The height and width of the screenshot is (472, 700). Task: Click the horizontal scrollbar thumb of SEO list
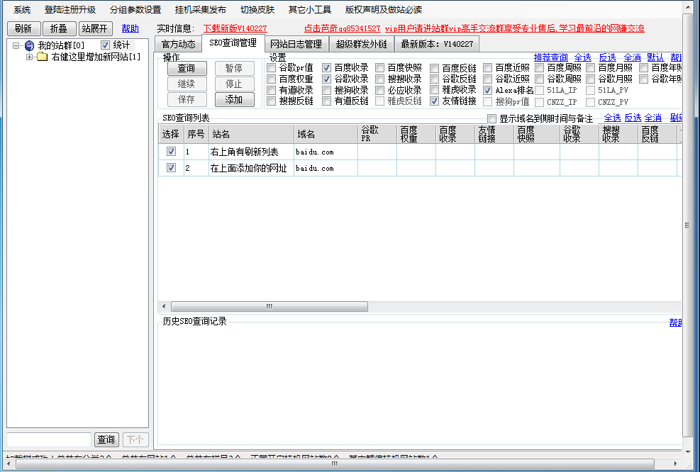[x=270, y=306]
